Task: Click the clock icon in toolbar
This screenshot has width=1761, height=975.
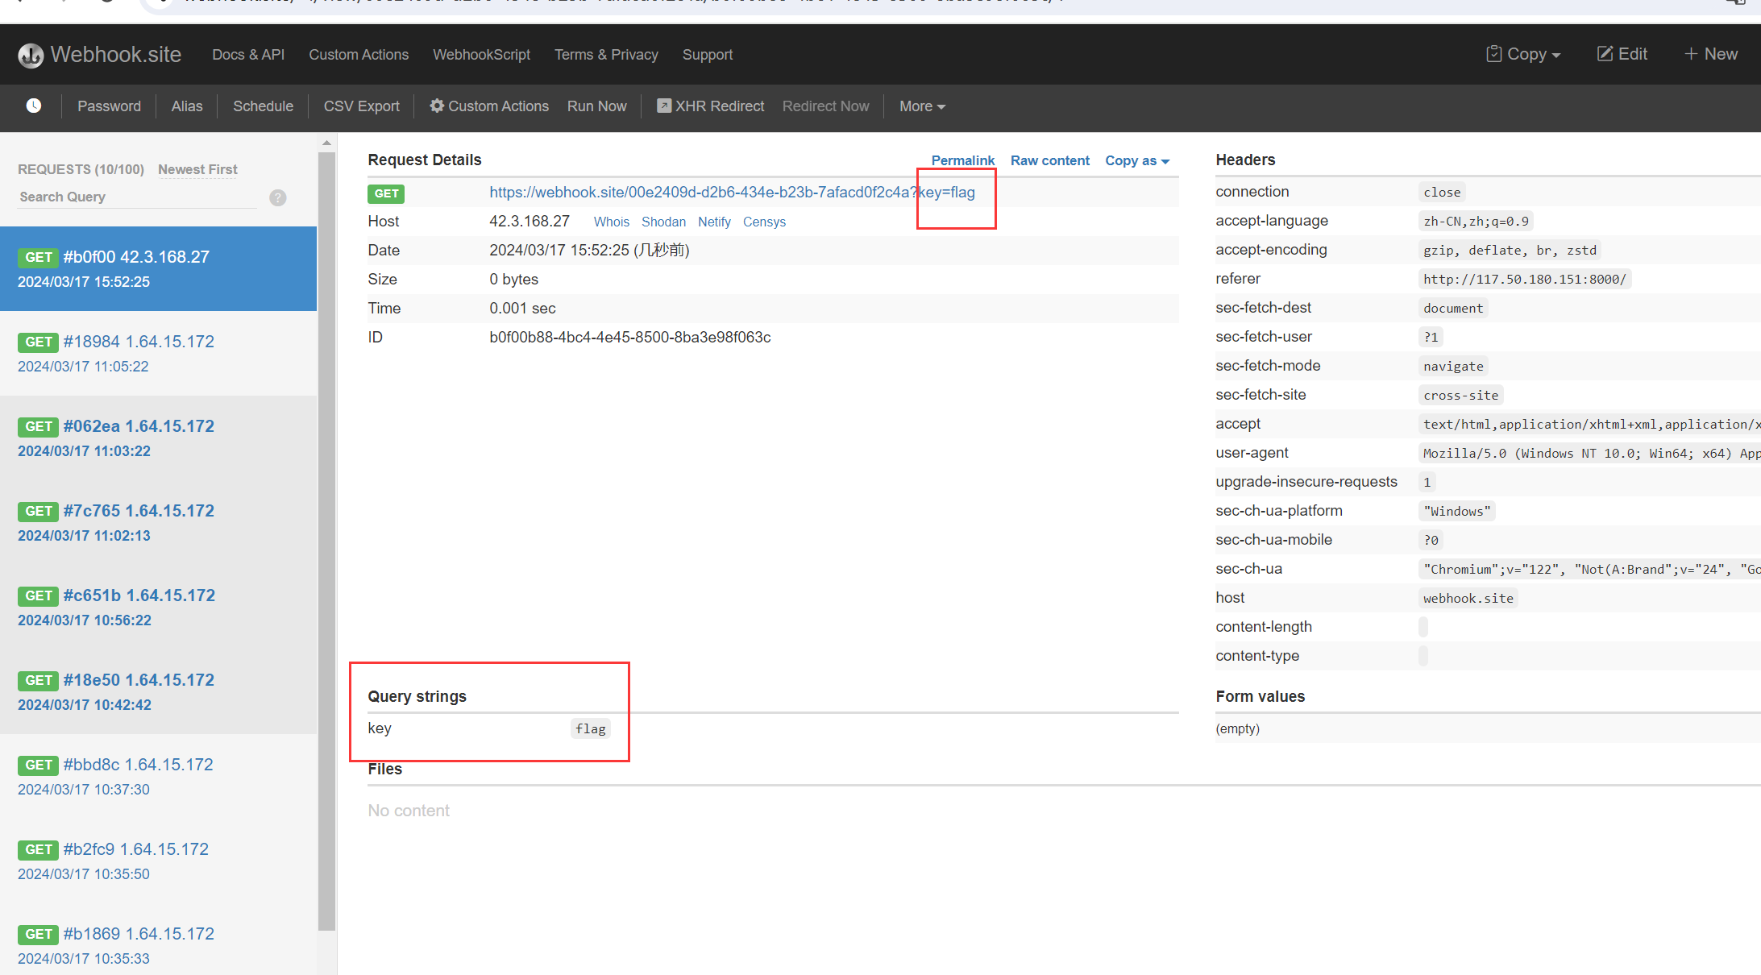Action: pyautogui.click(x=34, y=106)
